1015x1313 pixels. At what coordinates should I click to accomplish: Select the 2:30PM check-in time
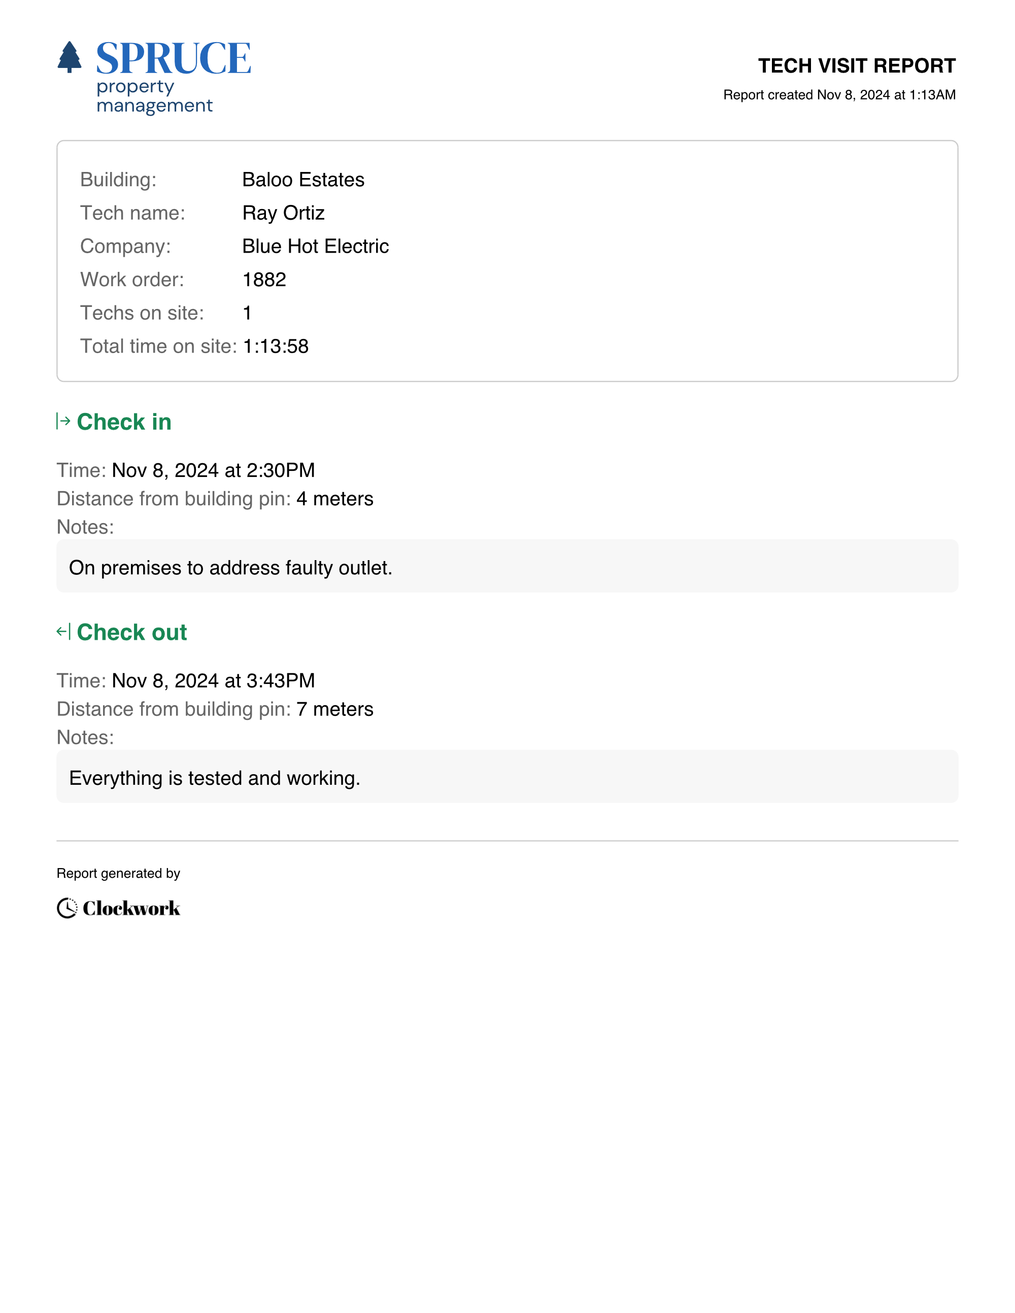click(213, 470)
